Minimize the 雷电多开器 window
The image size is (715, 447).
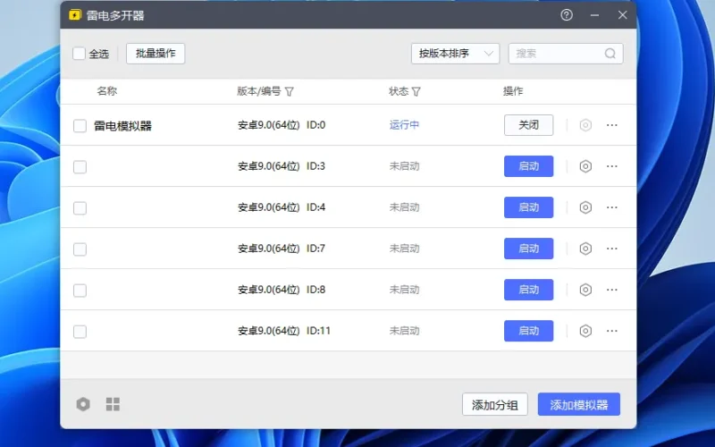(594, 15)
